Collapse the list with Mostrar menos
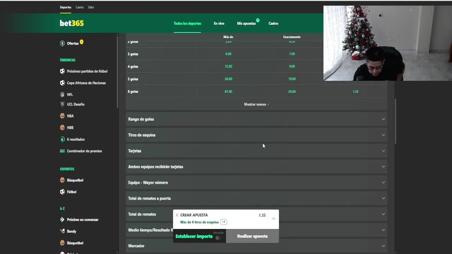The width and height of the screenshot is (452, 254). (257, 104)
